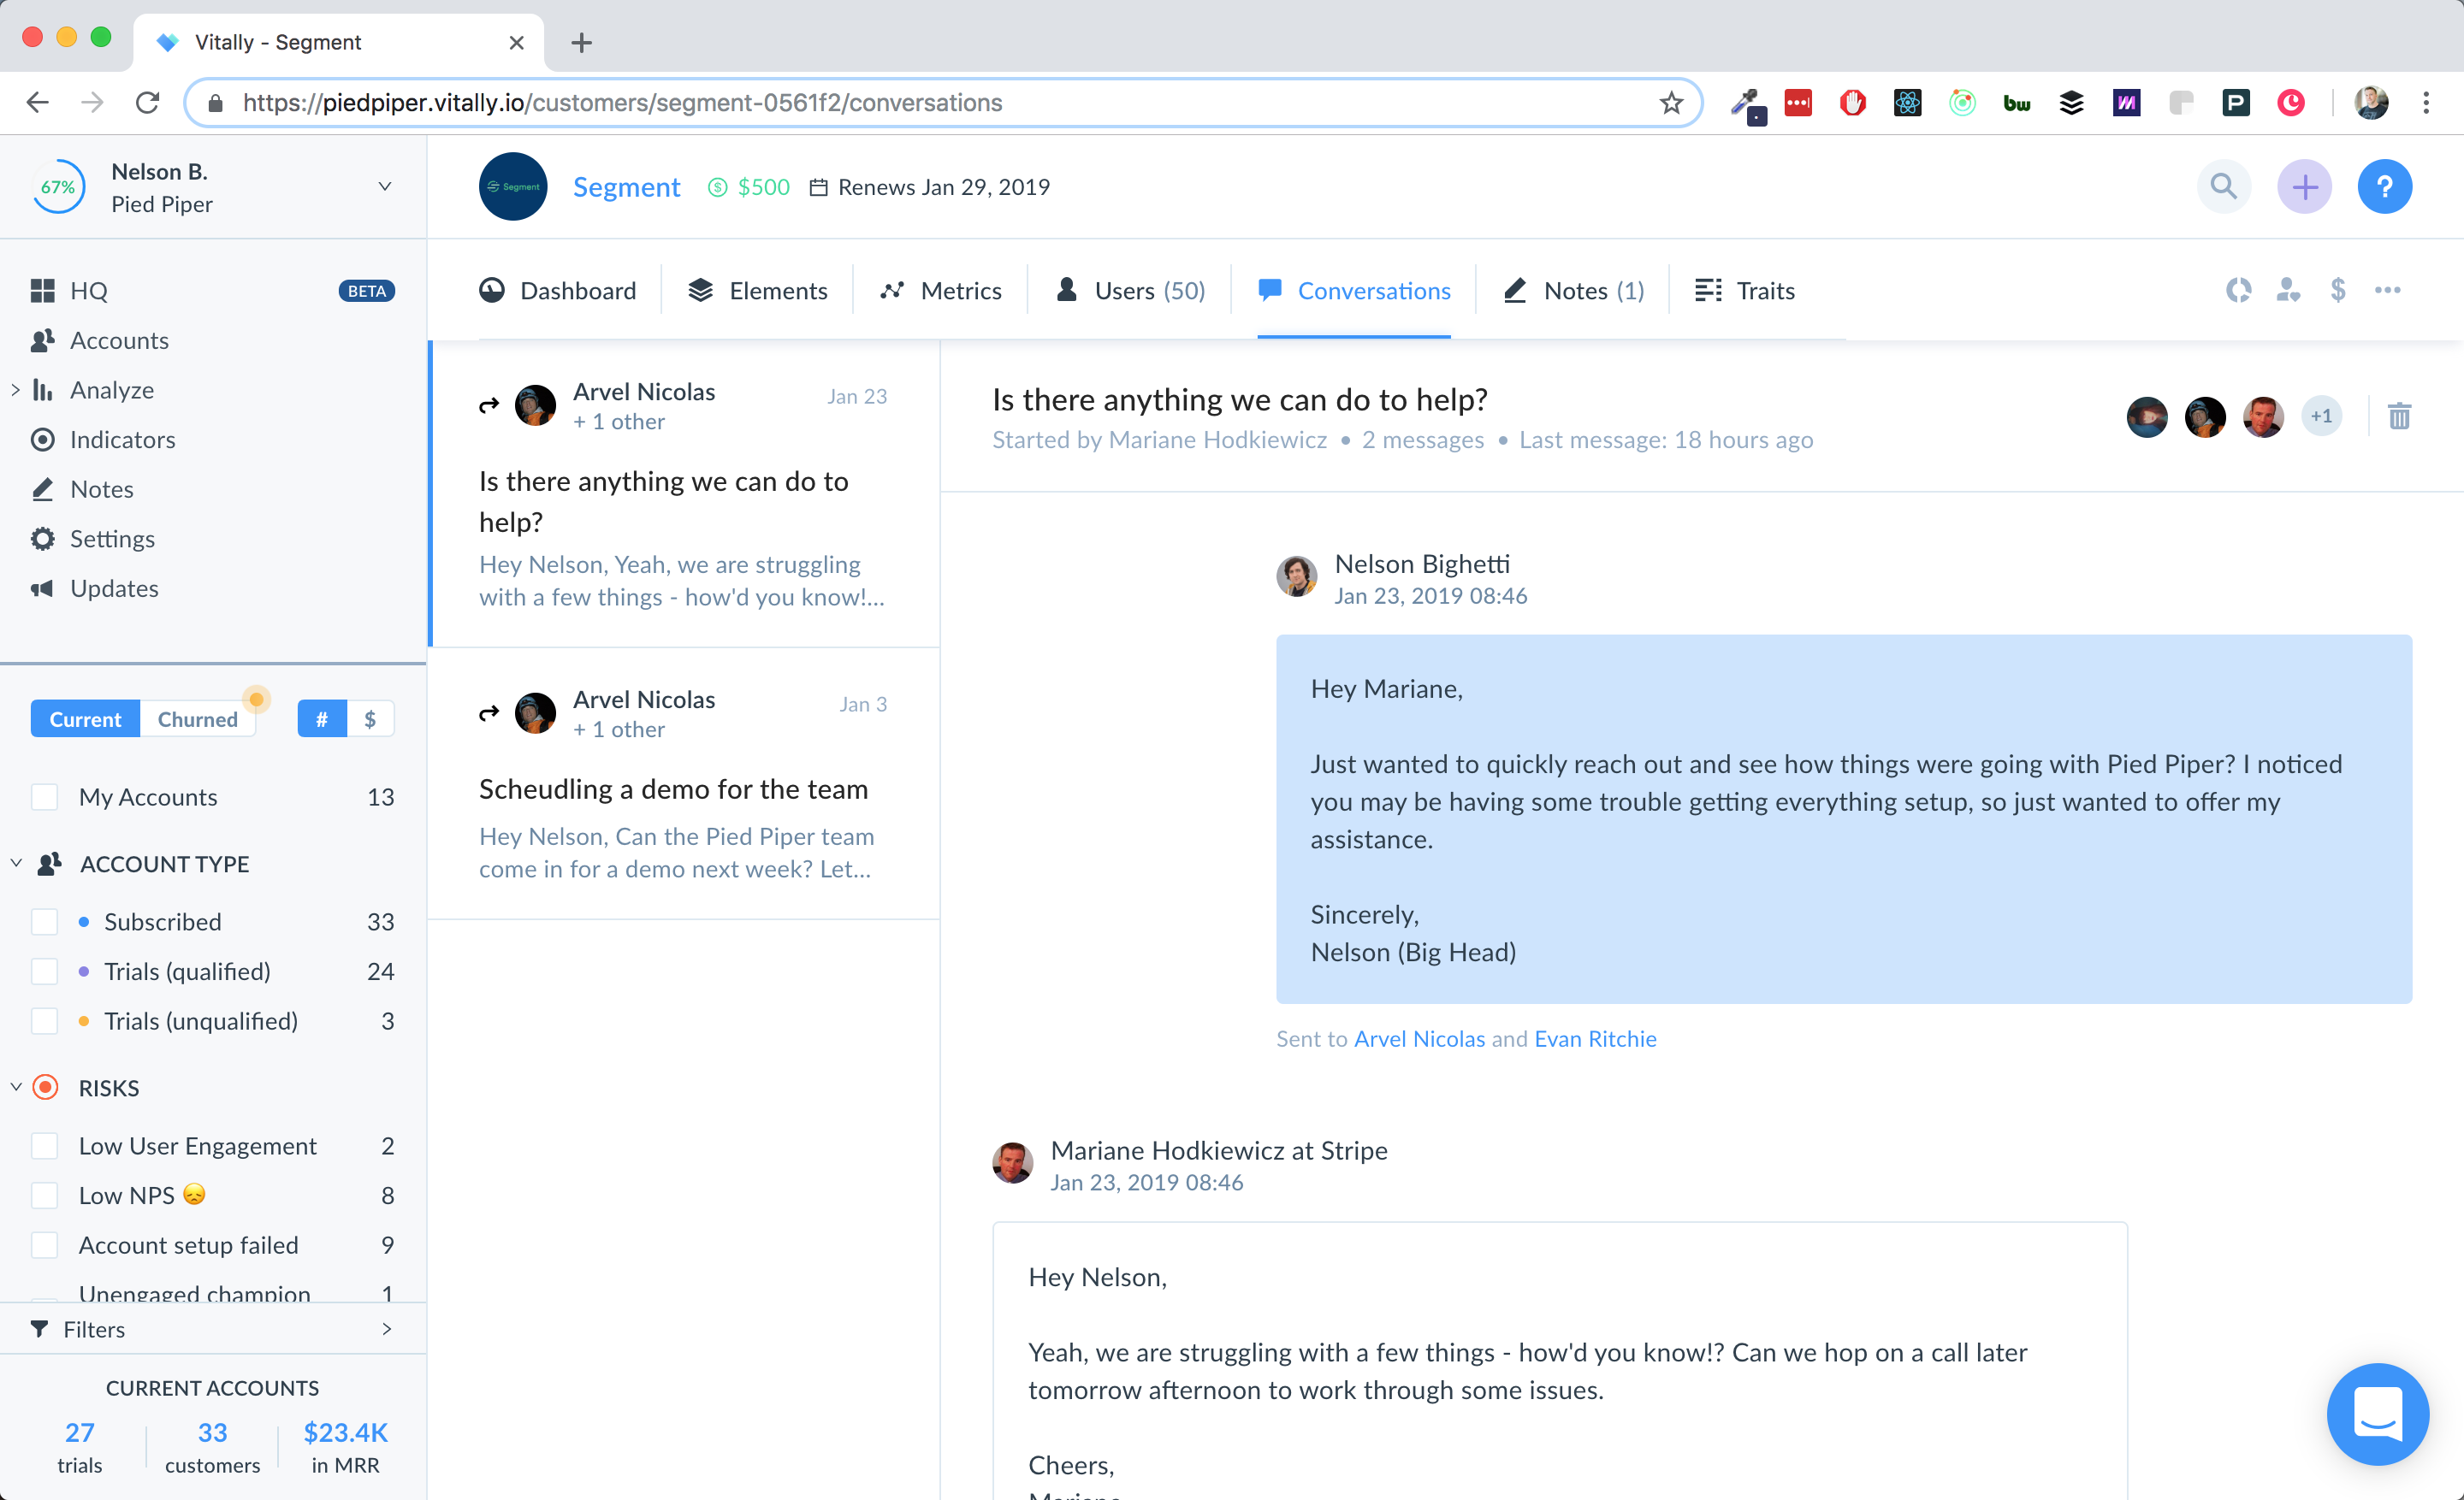Check the Trials (unqualified) checkbox
Image resolution: width=2464 pixels, height=1500 pixels.
pyautogui.click(x=44, y=1021)
